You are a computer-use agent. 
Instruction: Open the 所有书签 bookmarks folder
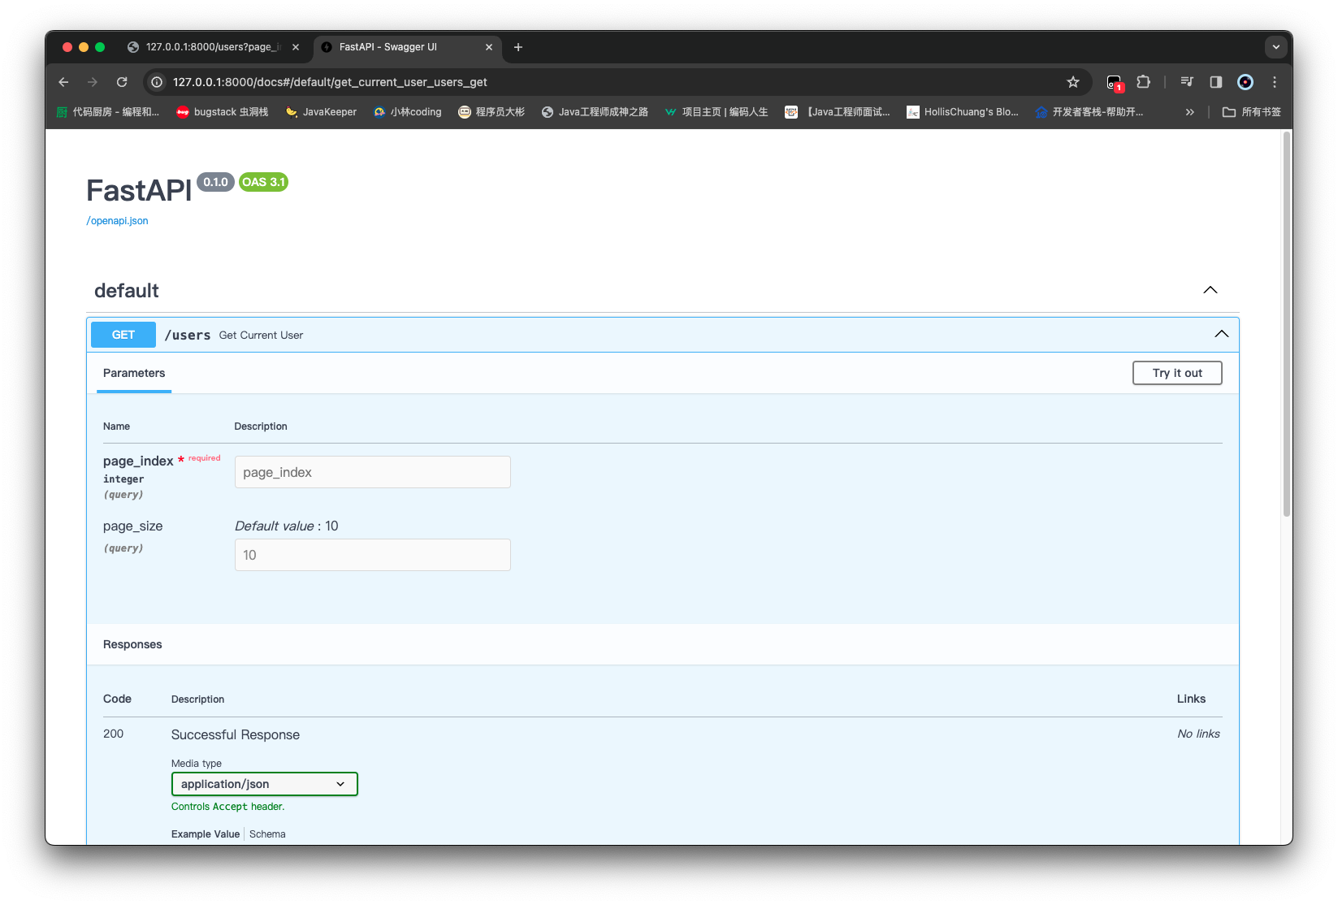tap(1252, 112)
